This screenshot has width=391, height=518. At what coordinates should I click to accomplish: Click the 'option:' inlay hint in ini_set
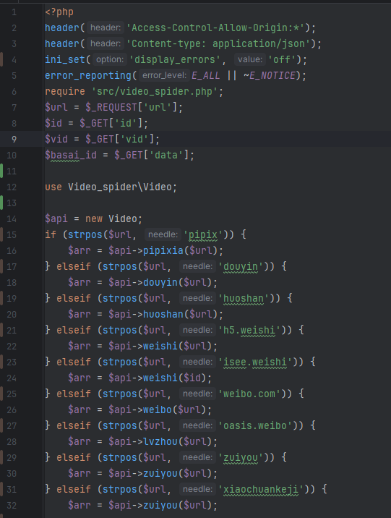tap(110, 59)
